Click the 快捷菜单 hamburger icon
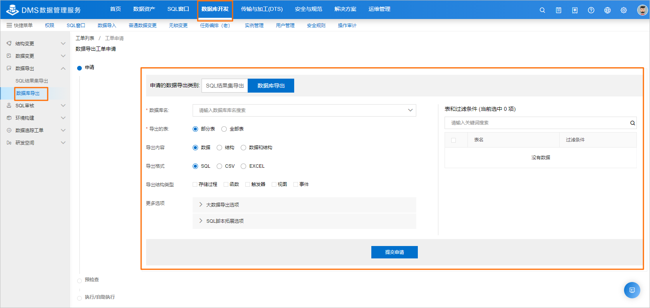 [x=9, y=25]
